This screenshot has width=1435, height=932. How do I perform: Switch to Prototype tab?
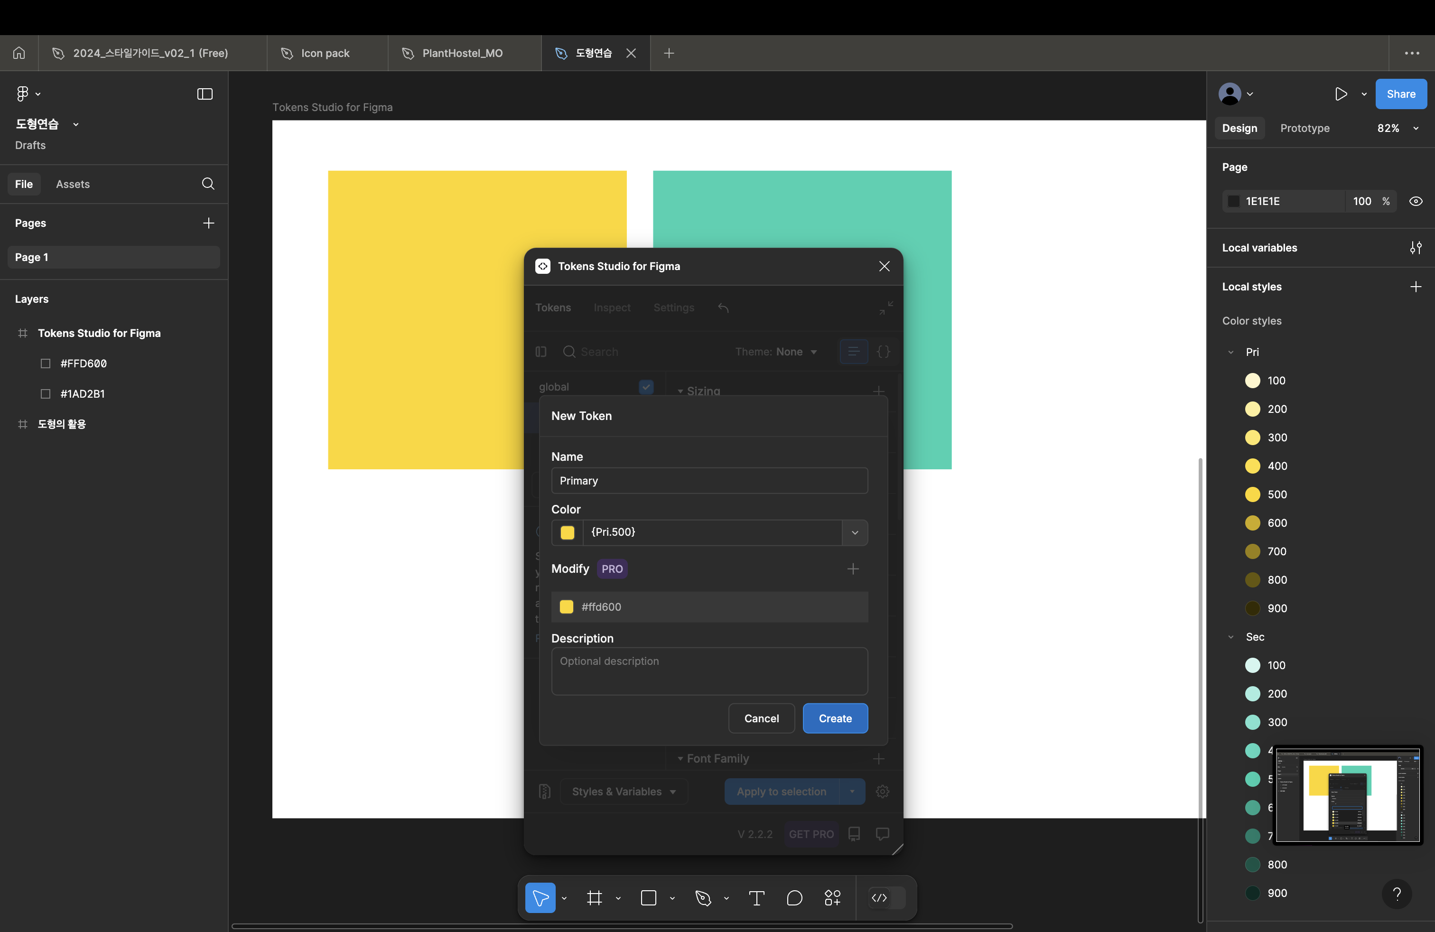click(x=1305, y=129)
